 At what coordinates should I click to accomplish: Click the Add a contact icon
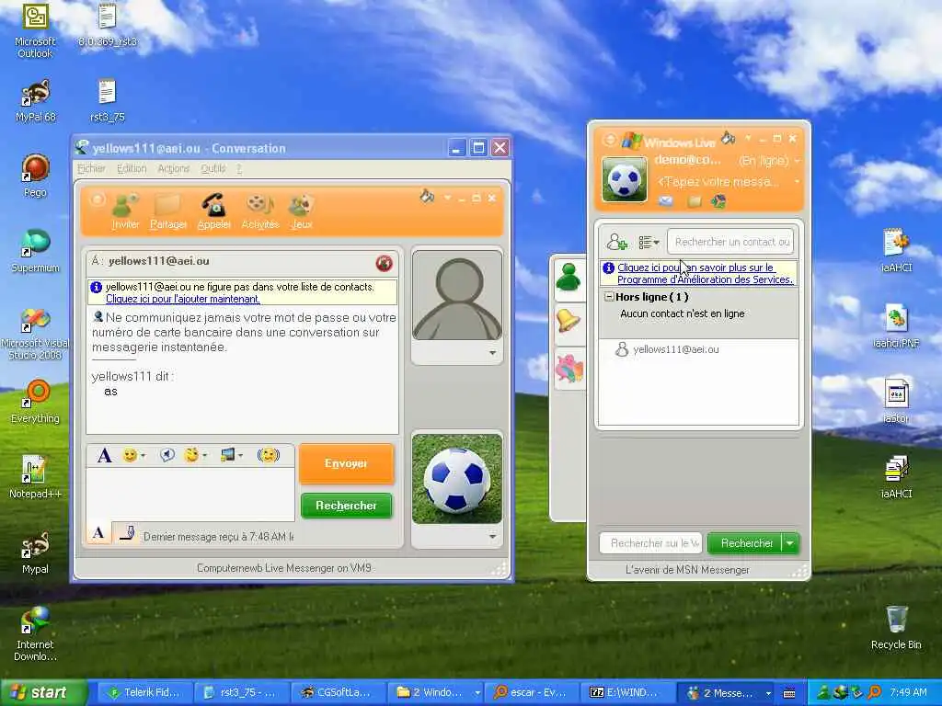(617, 242)
